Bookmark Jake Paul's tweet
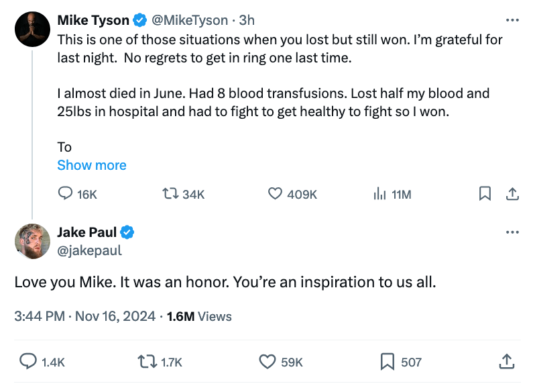Viewport: 535px width, 388px height. pyautogui.click(x=387, y=362)
